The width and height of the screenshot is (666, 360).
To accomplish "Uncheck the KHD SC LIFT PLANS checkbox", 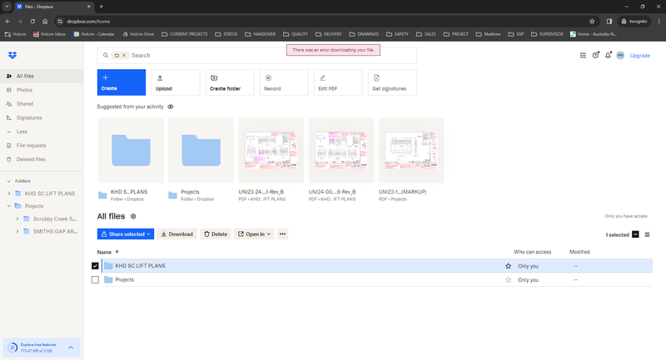I will (x=95, y=266).
